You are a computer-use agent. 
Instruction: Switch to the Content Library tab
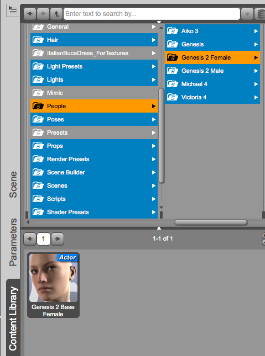pos(13,318)
